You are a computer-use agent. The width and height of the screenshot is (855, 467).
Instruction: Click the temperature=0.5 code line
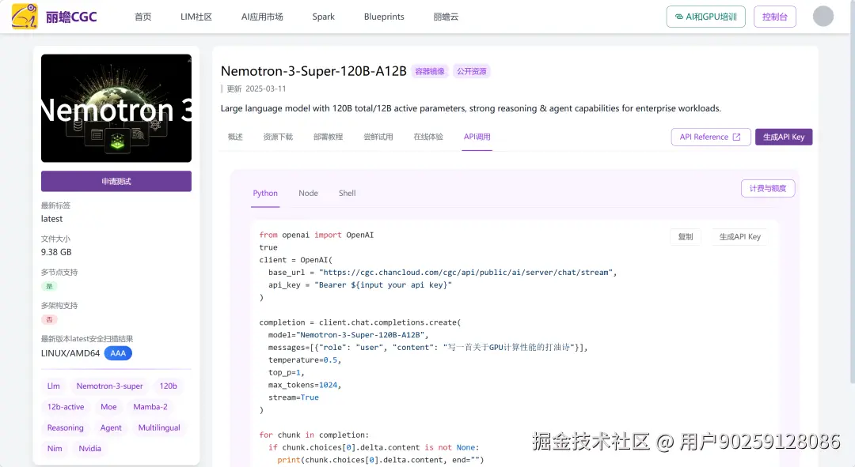coord(304,360)
